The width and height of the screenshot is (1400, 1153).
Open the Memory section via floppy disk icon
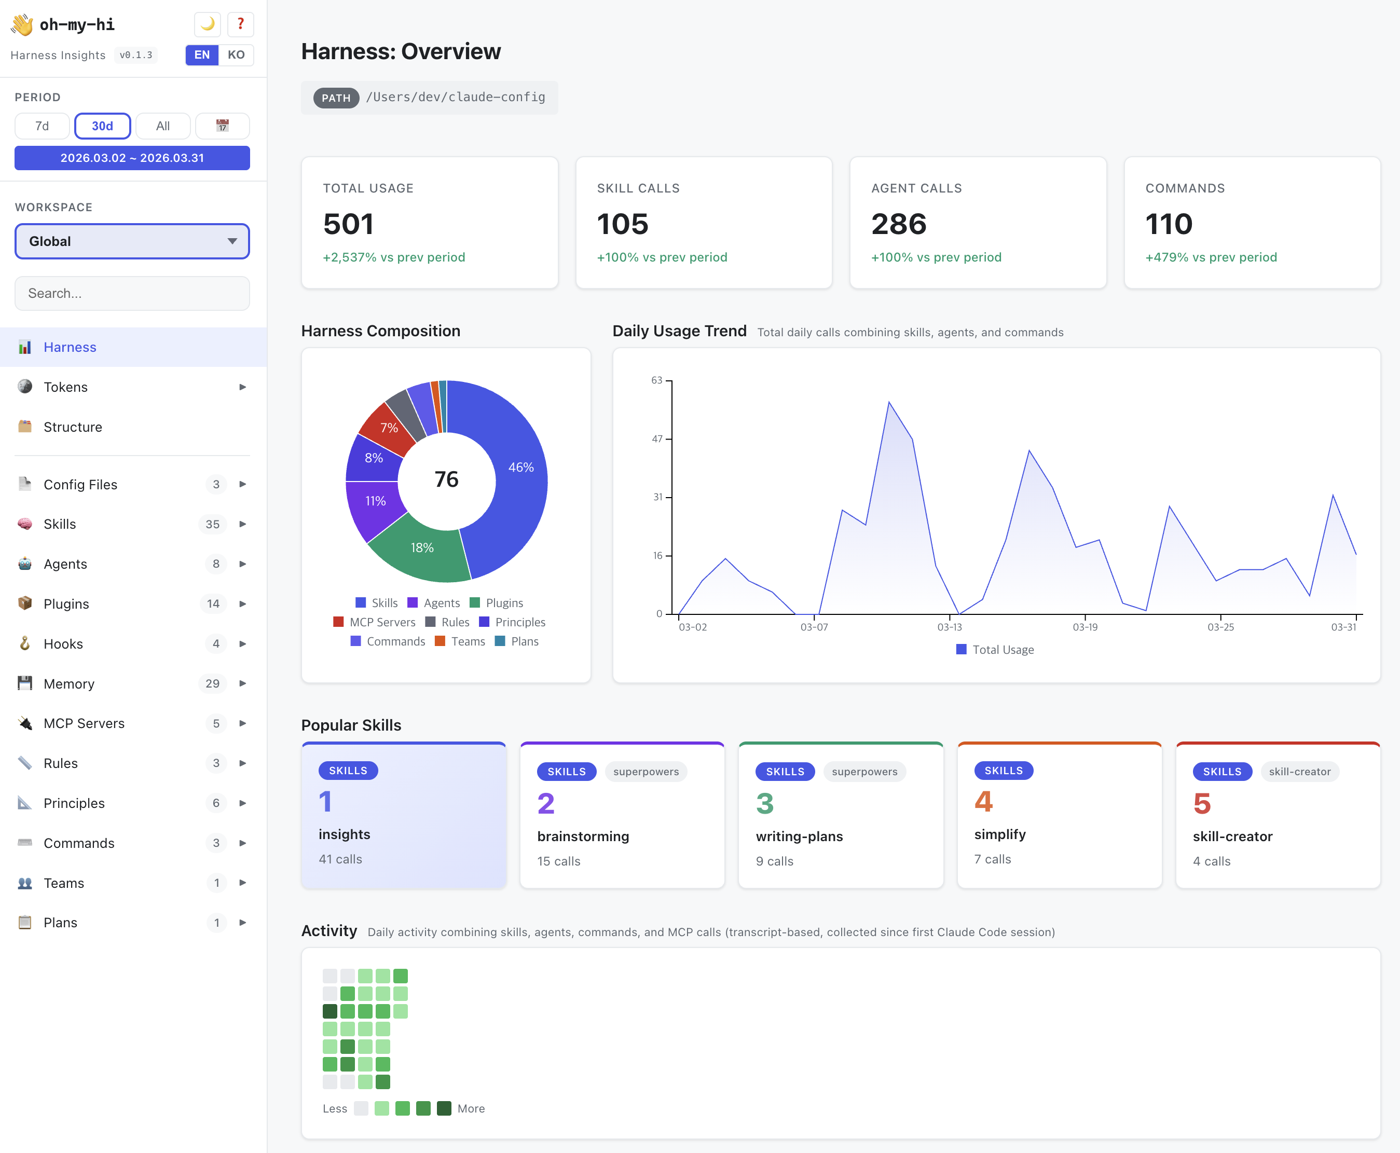24,683
